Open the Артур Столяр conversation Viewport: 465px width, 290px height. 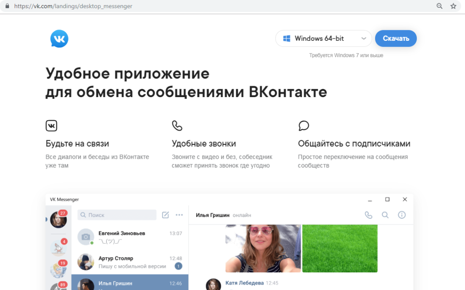(130, 262)
